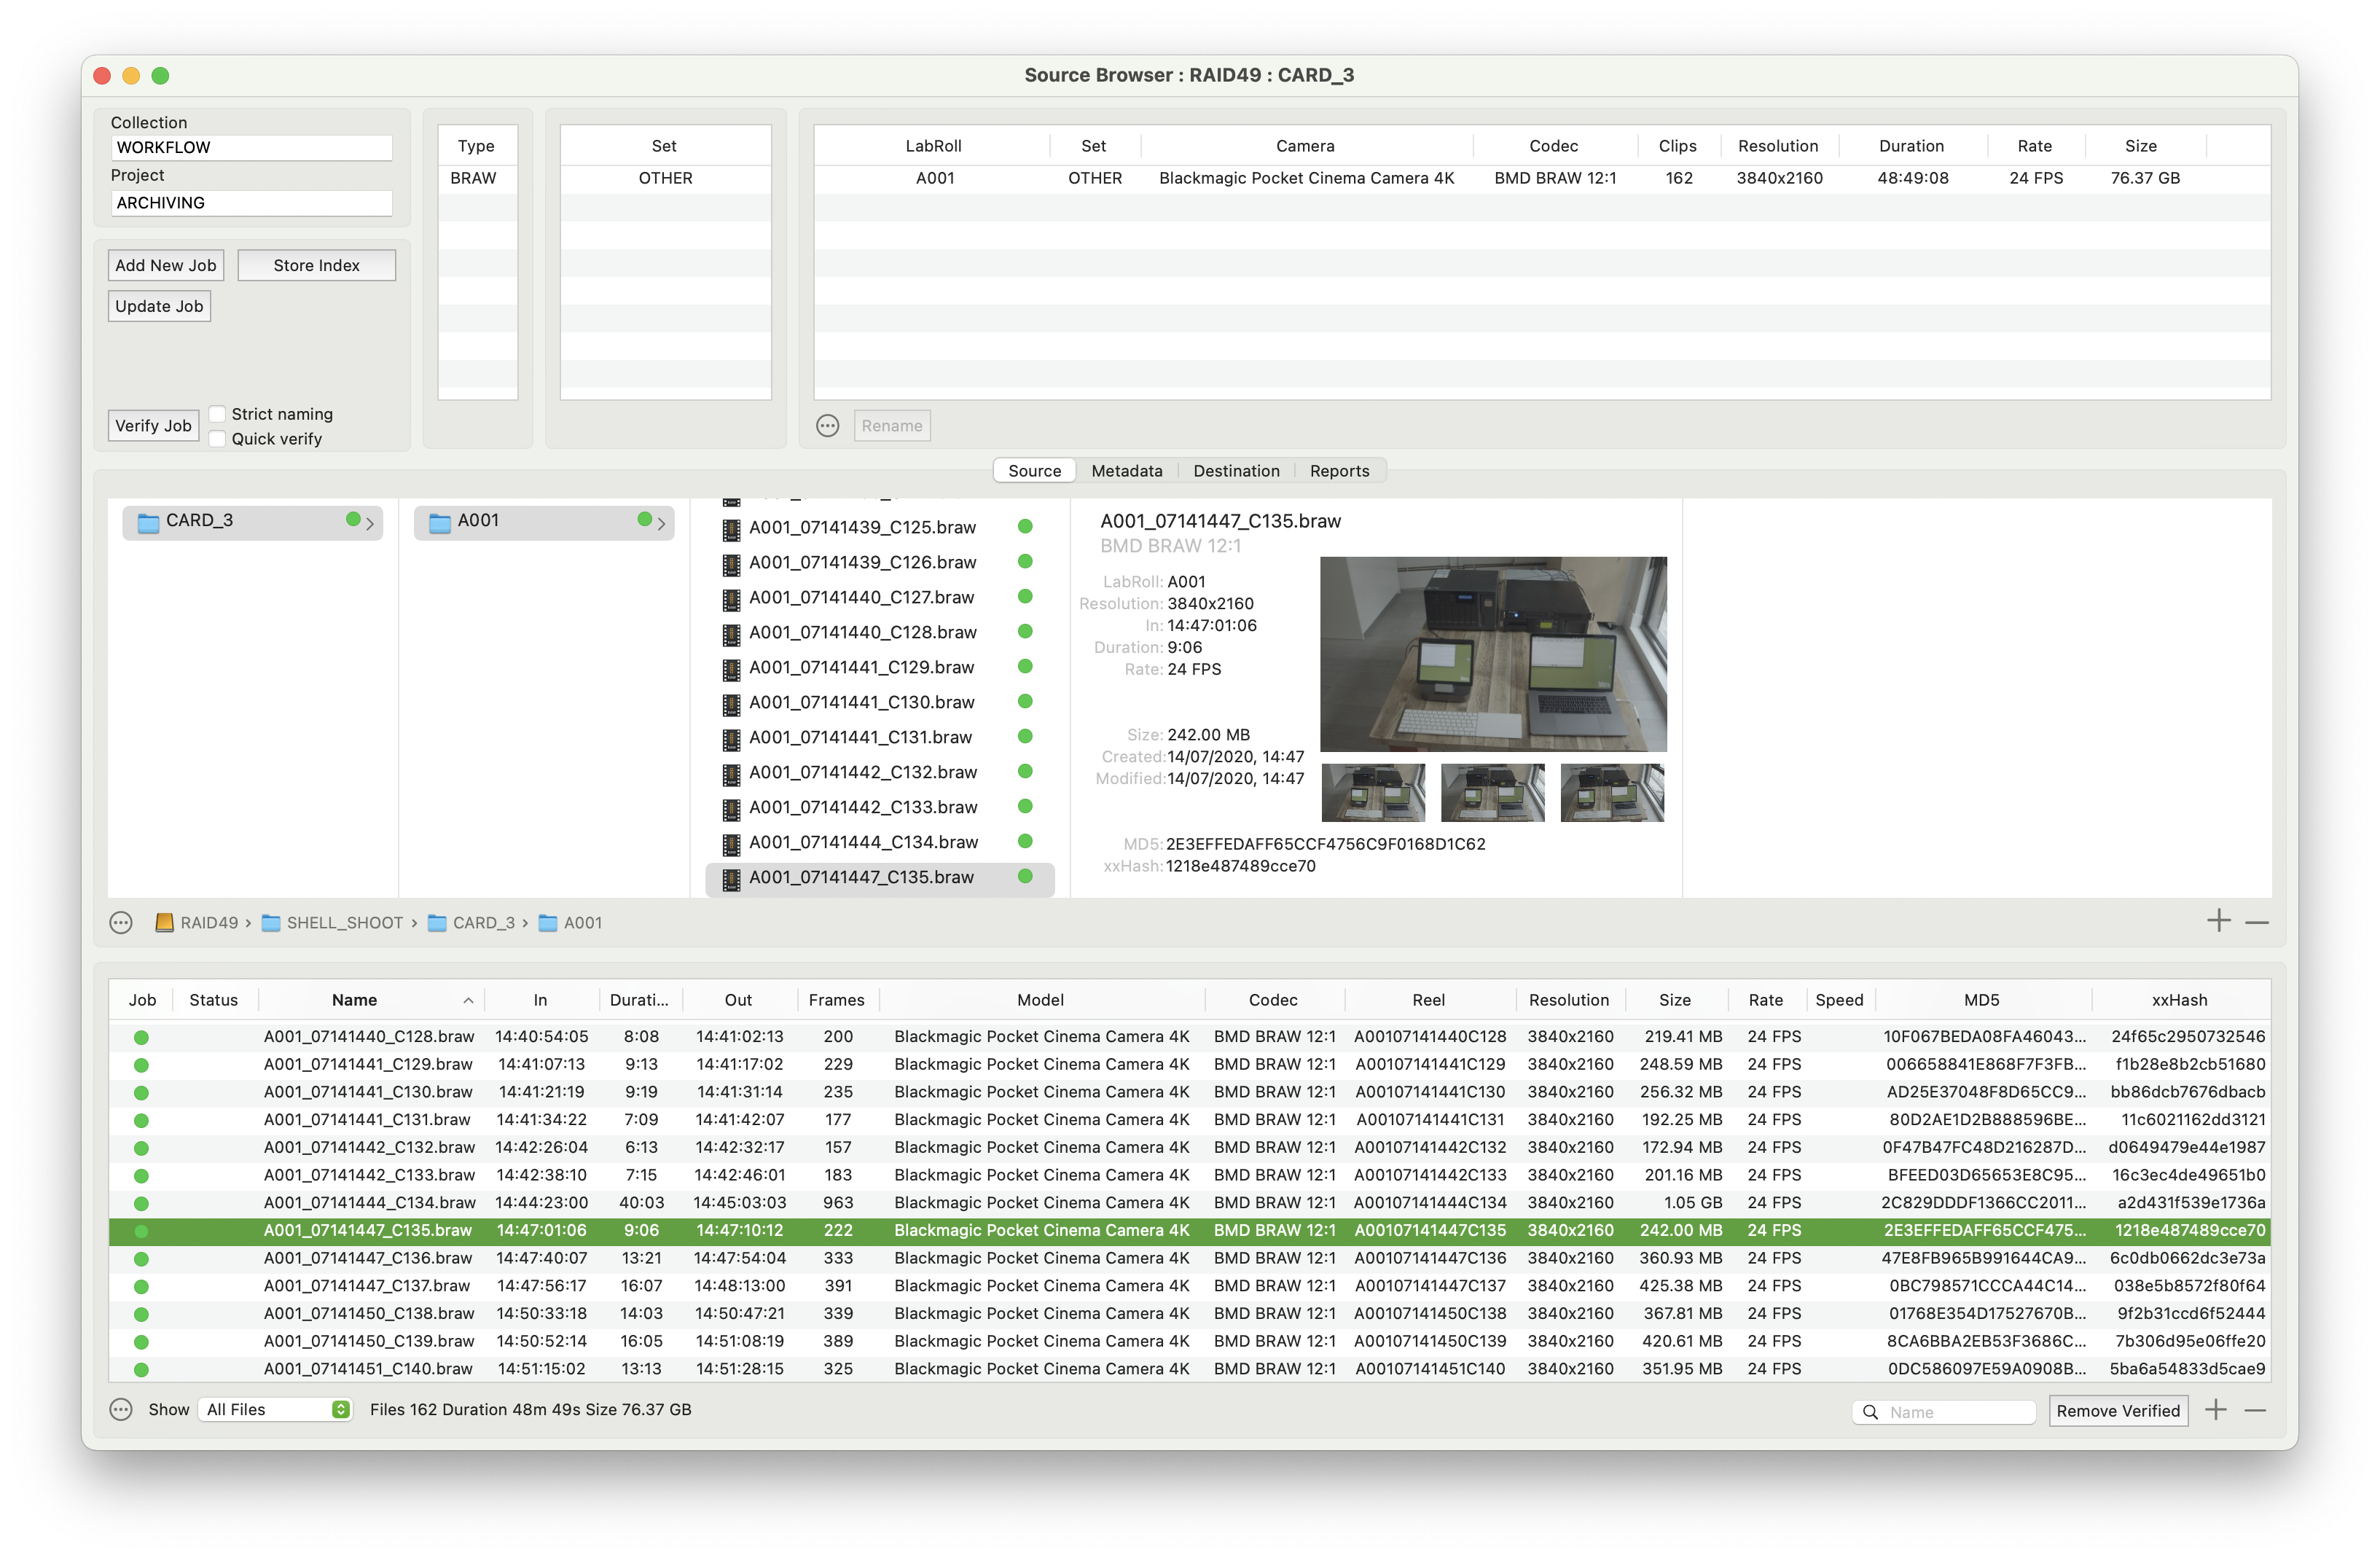
Task: Click the middle small preview thumbnail
Action: pos(1493,793)
